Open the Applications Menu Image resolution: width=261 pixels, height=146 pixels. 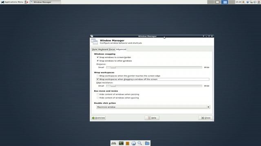tap(12, 2)
